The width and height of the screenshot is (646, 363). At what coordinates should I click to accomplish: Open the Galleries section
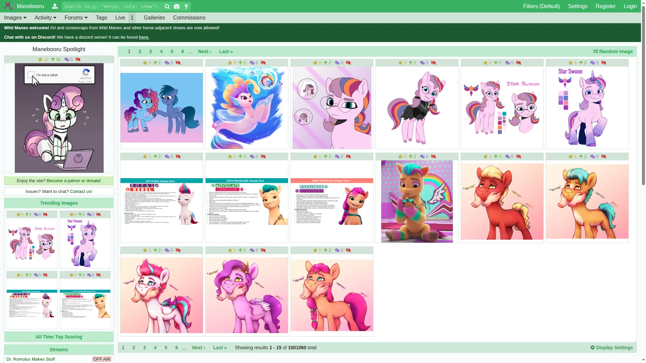pos(154,18)
